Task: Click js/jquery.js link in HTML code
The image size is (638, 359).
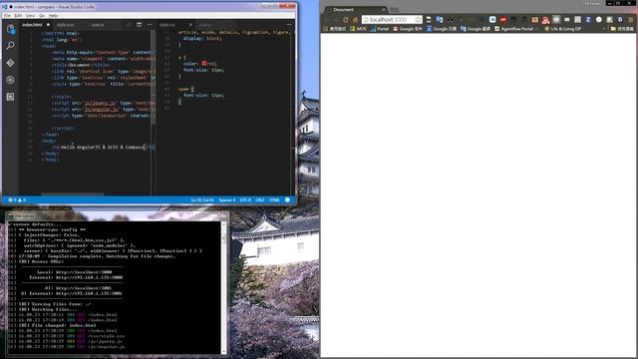Action: [x=100, y=103]
